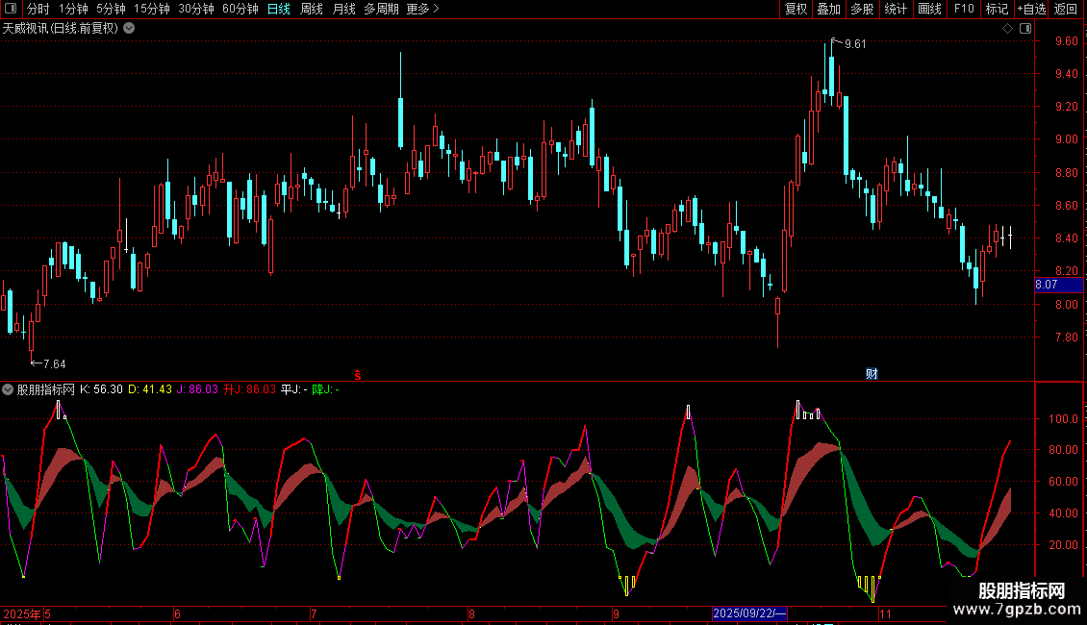Click the 9.61 high price label
Viewport: 1087px width, 625px height.
tap(855, 44)
